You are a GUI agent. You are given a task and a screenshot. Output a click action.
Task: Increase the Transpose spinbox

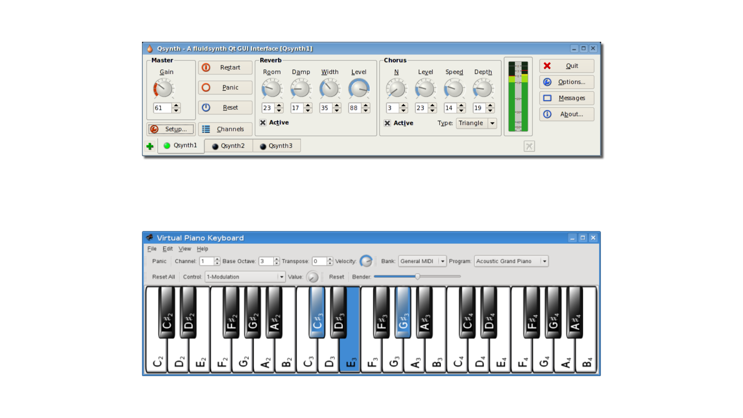330,259
